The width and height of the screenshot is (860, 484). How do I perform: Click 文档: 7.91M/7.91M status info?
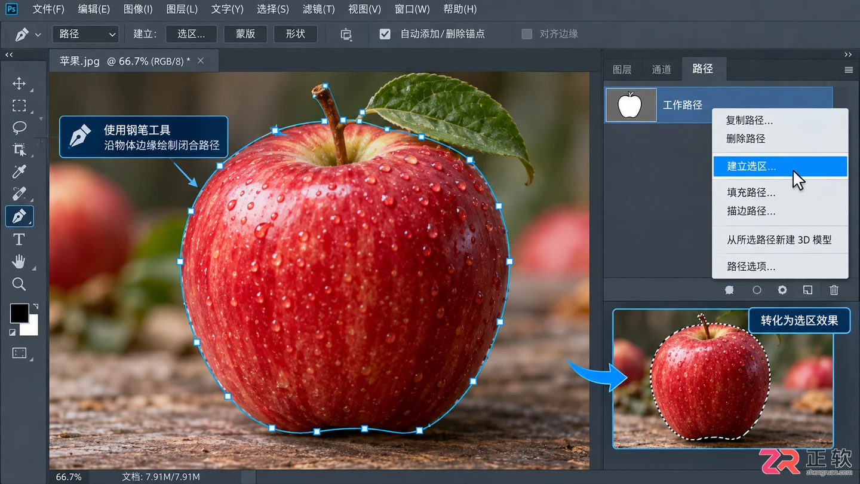coord(161,477)
